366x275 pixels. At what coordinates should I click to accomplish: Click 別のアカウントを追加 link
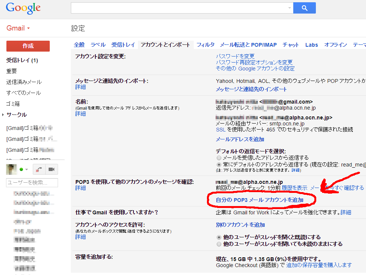(x=240, y=225)
